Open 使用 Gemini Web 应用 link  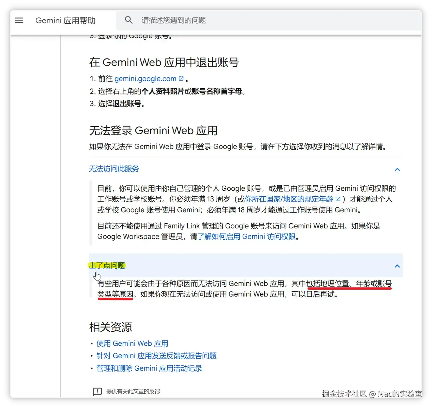pos(132,344)
